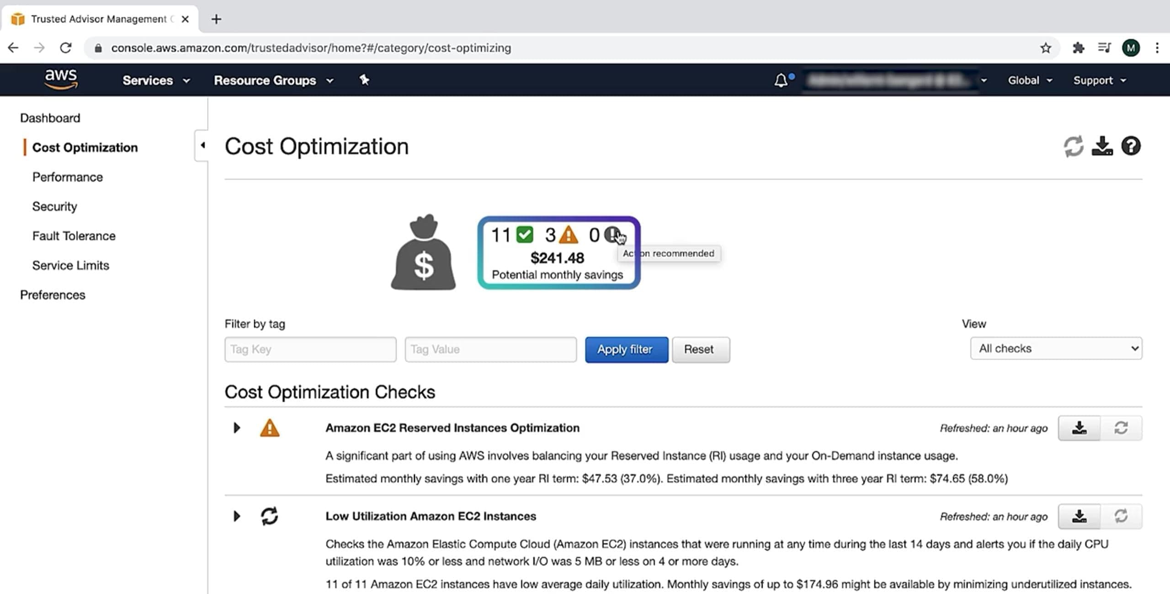
Task: Click the orange warning count icon
Action: (x=569, y=235)
